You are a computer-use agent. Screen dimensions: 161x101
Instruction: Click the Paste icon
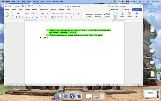tap(7, 15)
